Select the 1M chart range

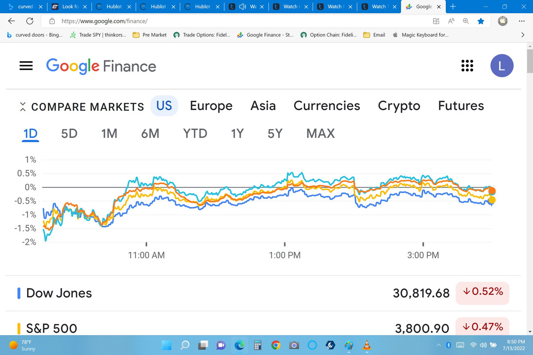coord(109,134)
